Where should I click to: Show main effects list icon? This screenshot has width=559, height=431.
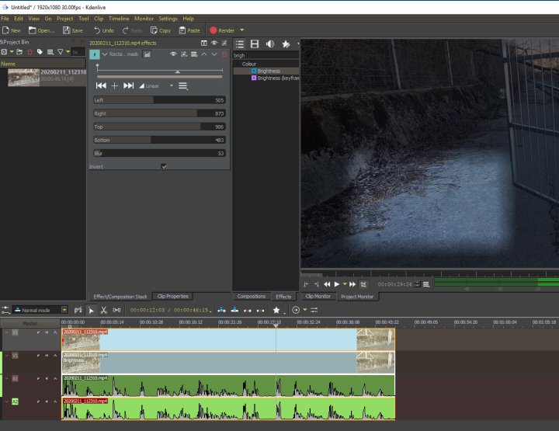240,44
